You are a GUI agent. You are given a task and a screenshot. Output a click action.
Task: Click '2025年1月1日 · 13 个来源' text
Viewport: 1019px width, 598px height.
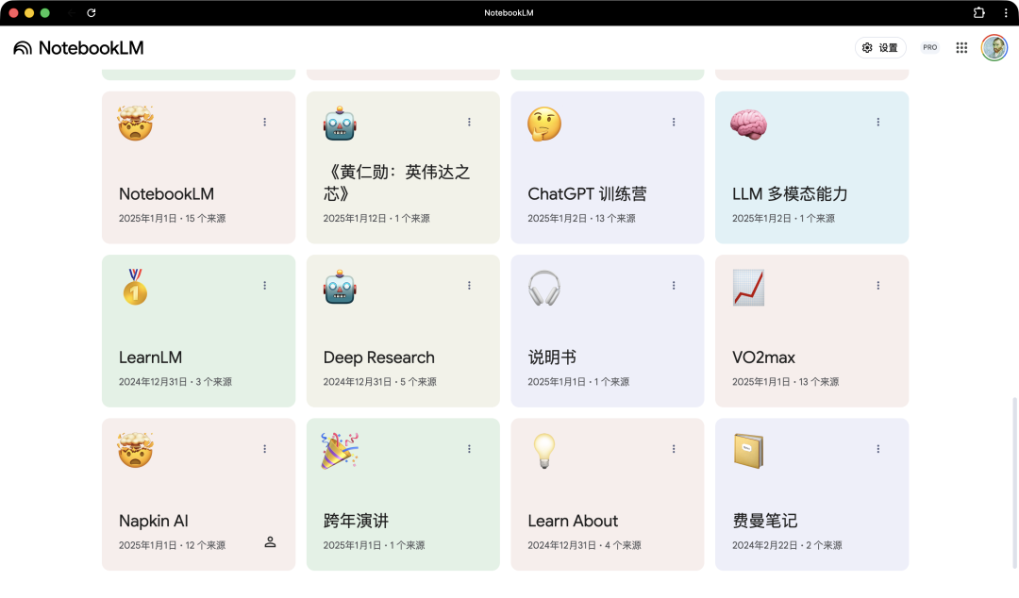click(x=785, y=382)
